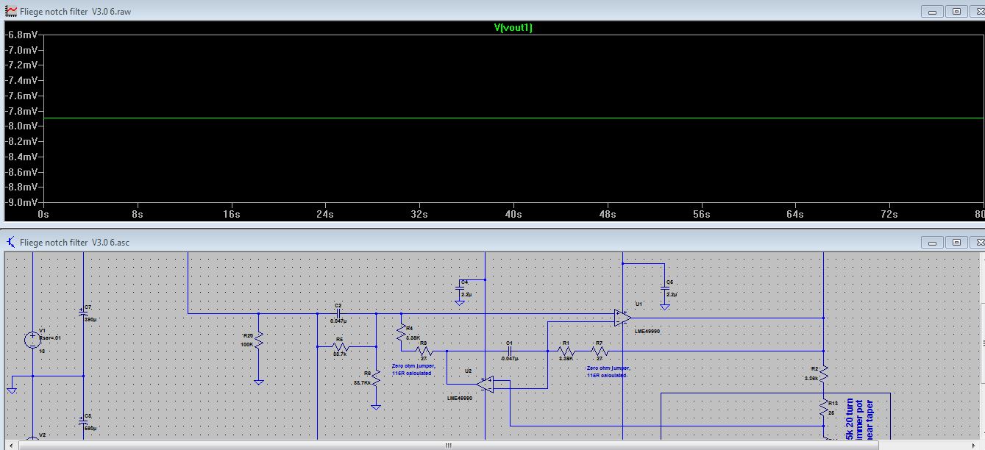Select the V(vout1) trace label
This screenshot has height=450, width=985.
[x=513, y=28]
